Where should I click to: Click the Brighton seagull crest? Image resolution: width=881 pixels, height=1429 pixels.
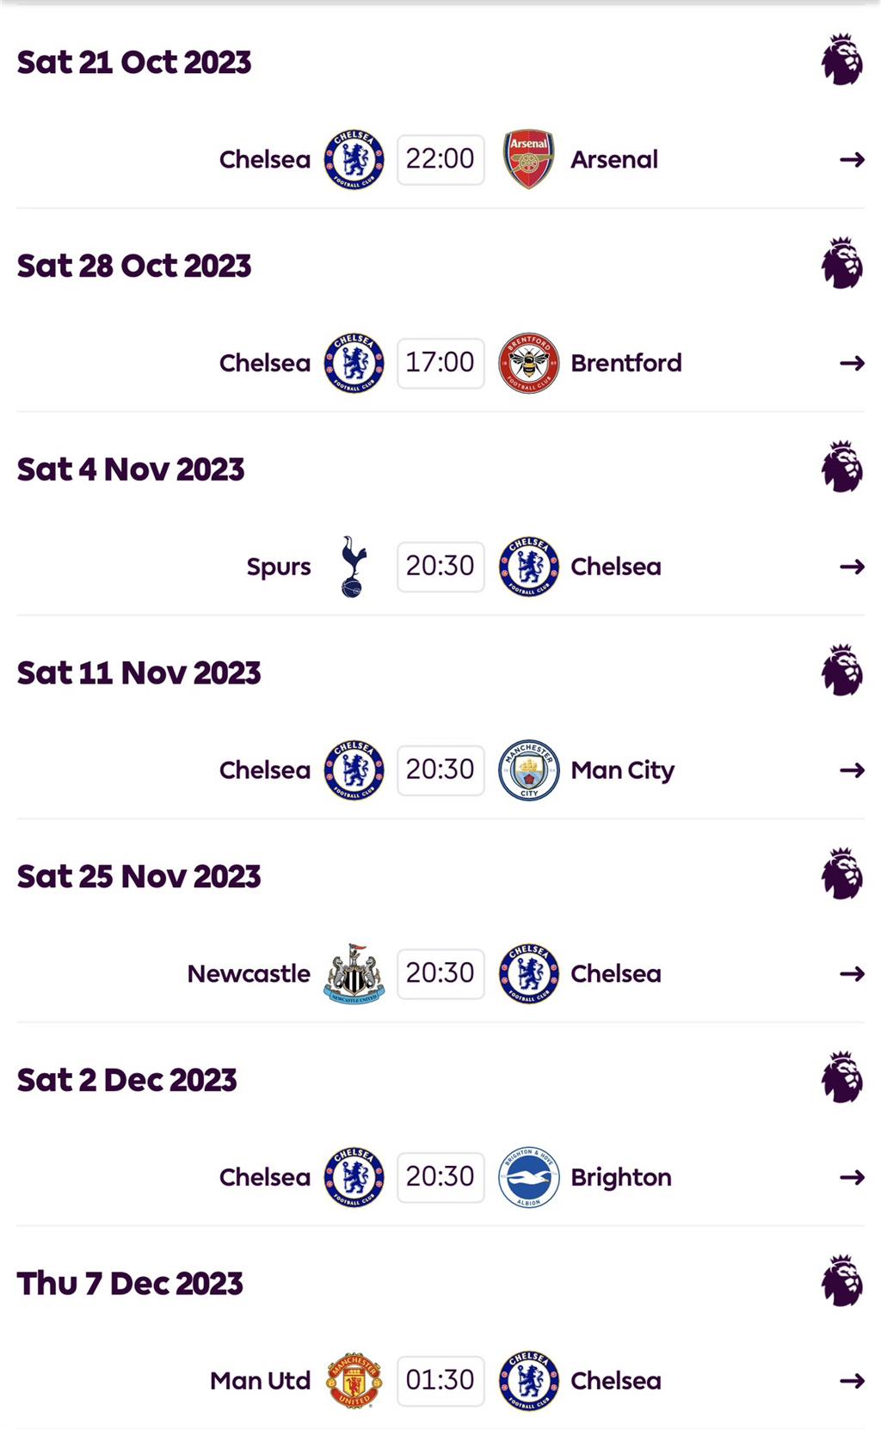(528, 1177)
